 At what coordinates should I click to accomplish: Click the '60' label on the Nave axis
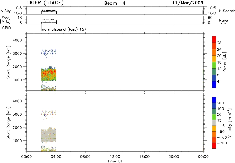click(x=210, y=18)
